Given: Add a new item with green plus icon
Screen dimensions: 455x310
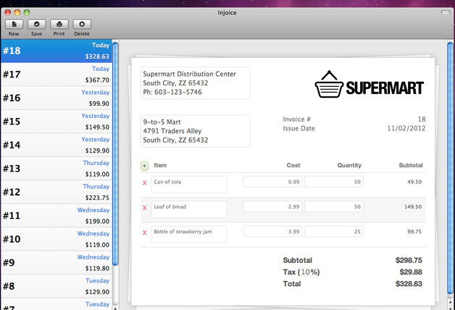Looking at the screenshot, I should point(145,166).
